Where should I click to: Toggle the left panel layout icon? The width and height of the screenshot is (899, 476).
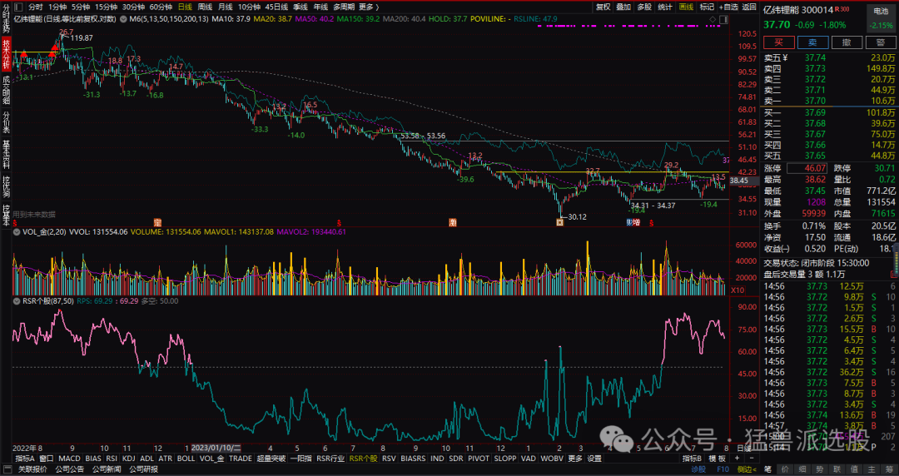pyautogui.click(x=18, y=7)
